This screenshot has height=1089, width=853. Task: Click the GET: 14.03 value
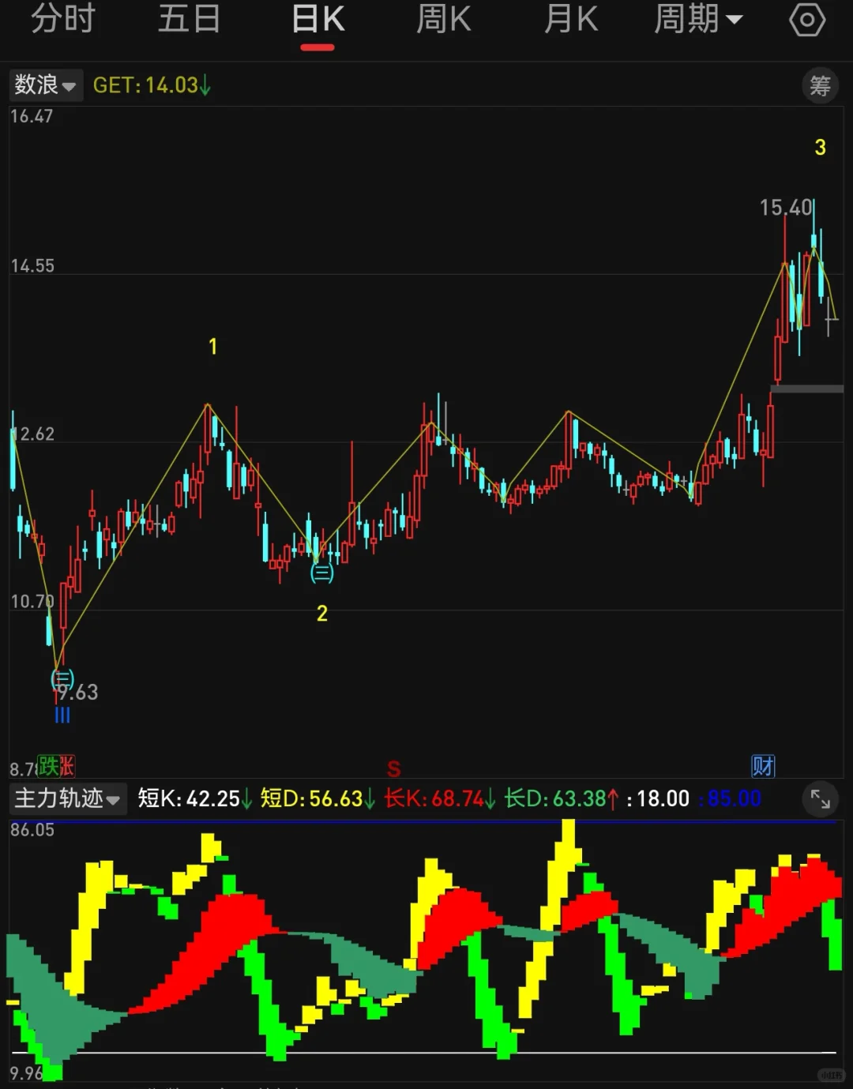tap(152, 85)
